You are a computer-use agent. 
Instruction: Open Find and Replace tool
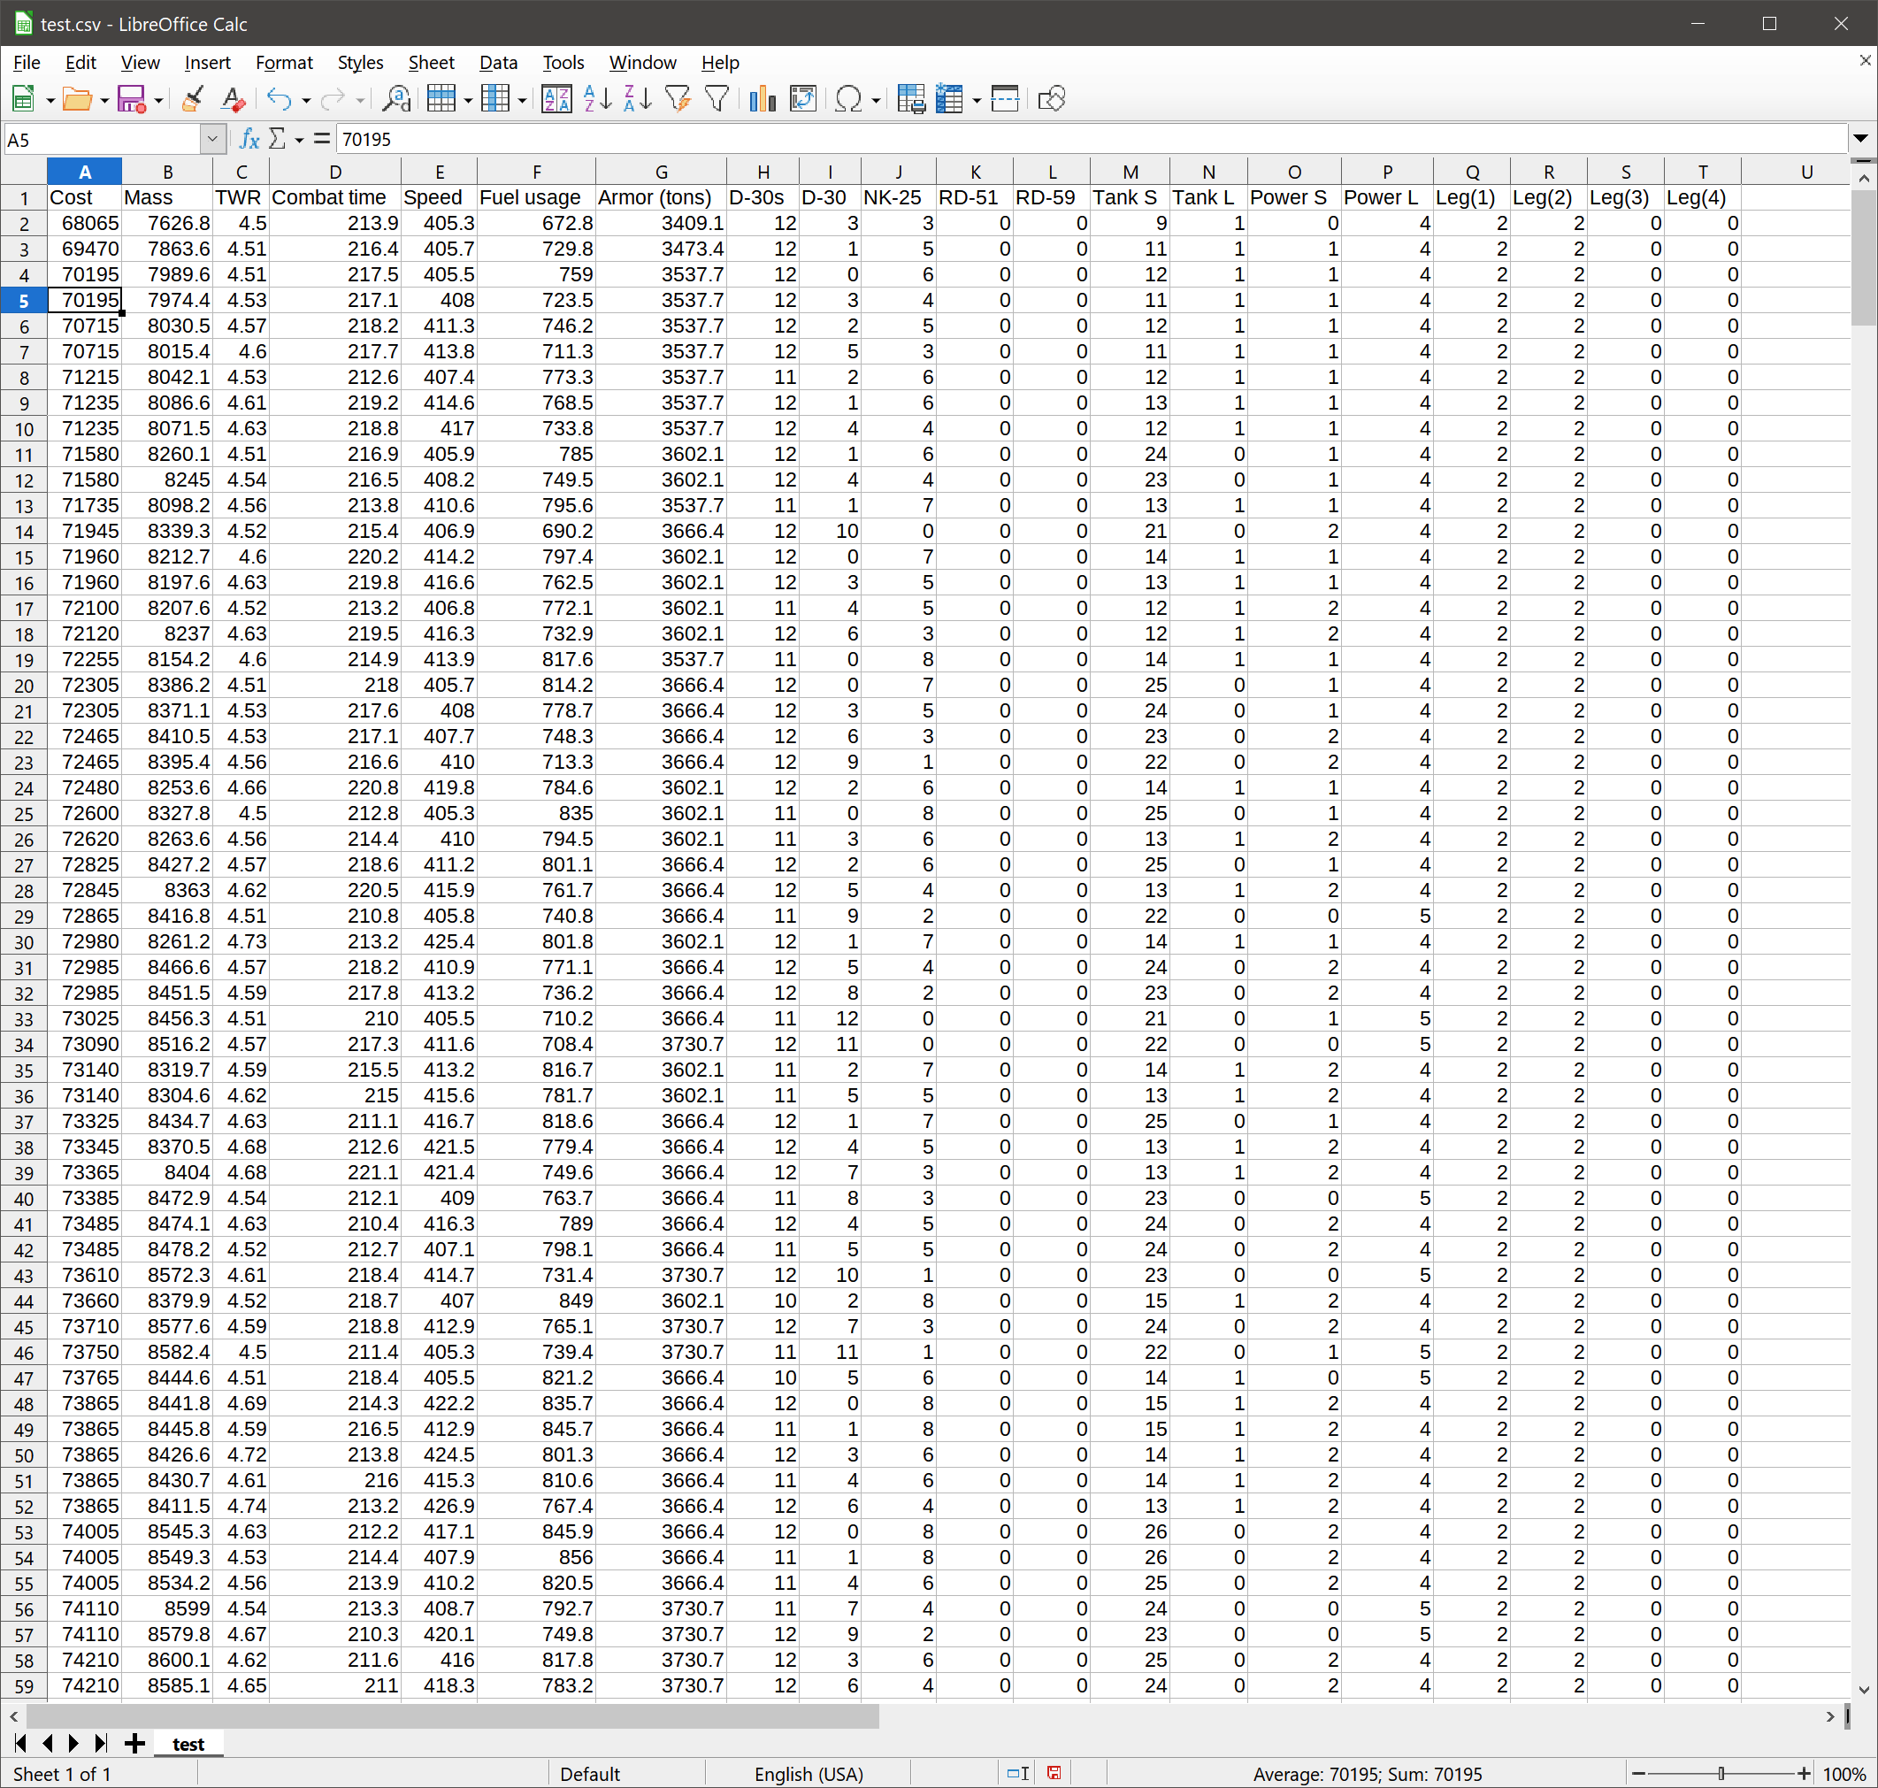[x=395, y=99]
